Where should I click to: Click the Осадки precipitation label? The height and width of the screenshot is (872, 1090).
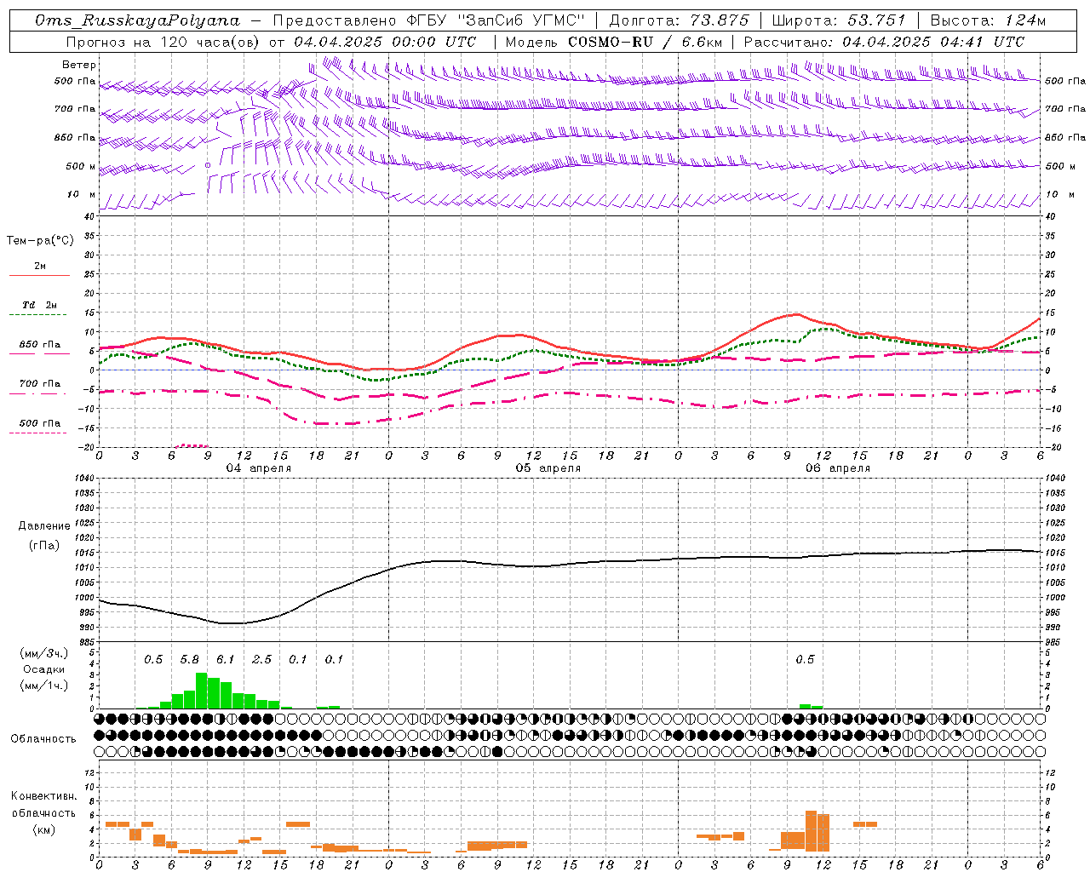click(x=43, y=669)
